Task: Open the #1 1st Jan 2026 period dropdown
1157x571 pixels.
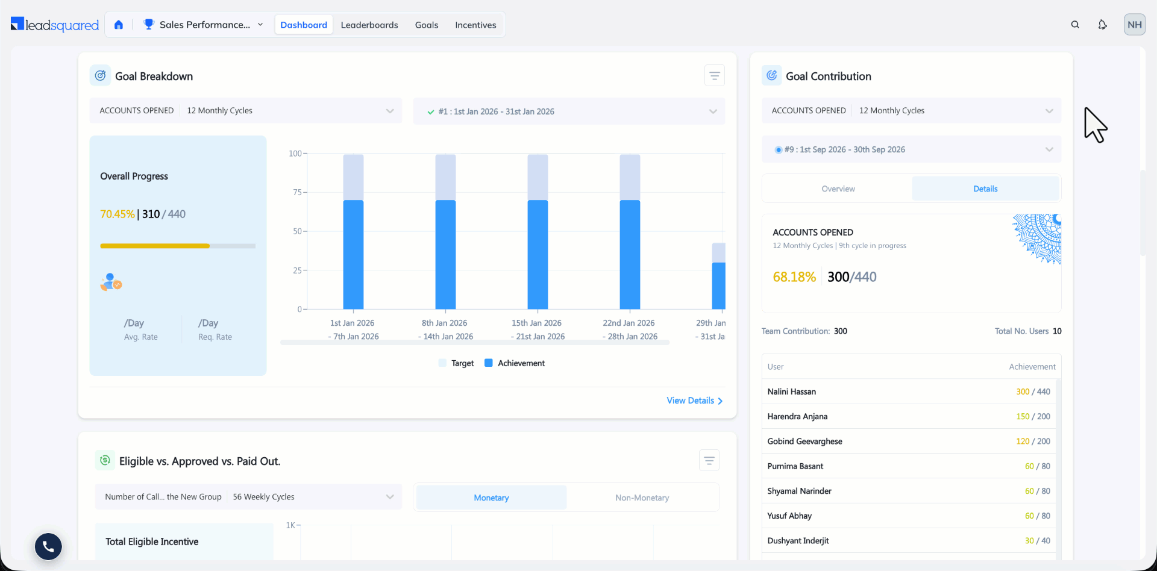Action: pyautogui.click(x=569, y=111)
